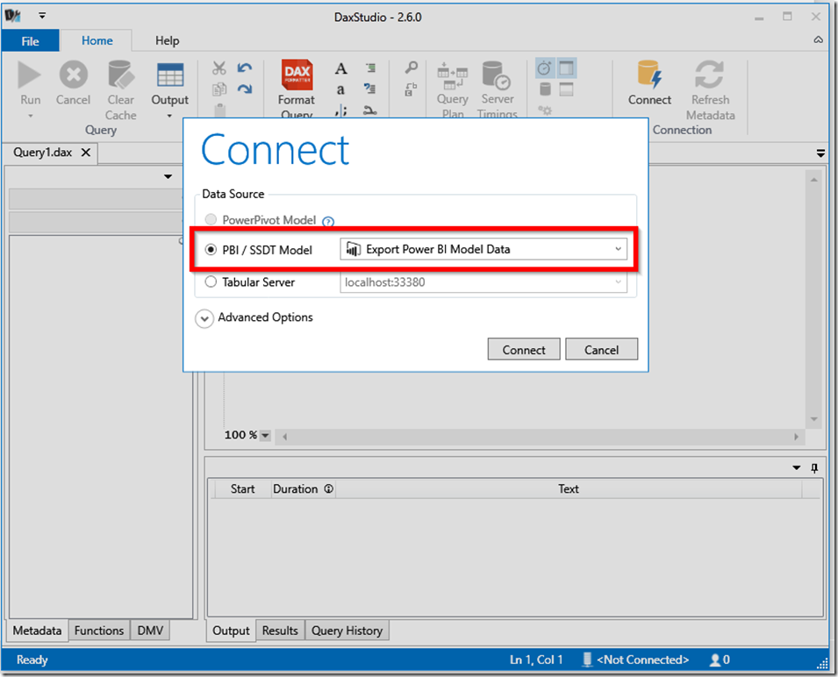The height and width of the screenshot is (677, 838).
Task: Switch to the Results tab
Action: 280,631
